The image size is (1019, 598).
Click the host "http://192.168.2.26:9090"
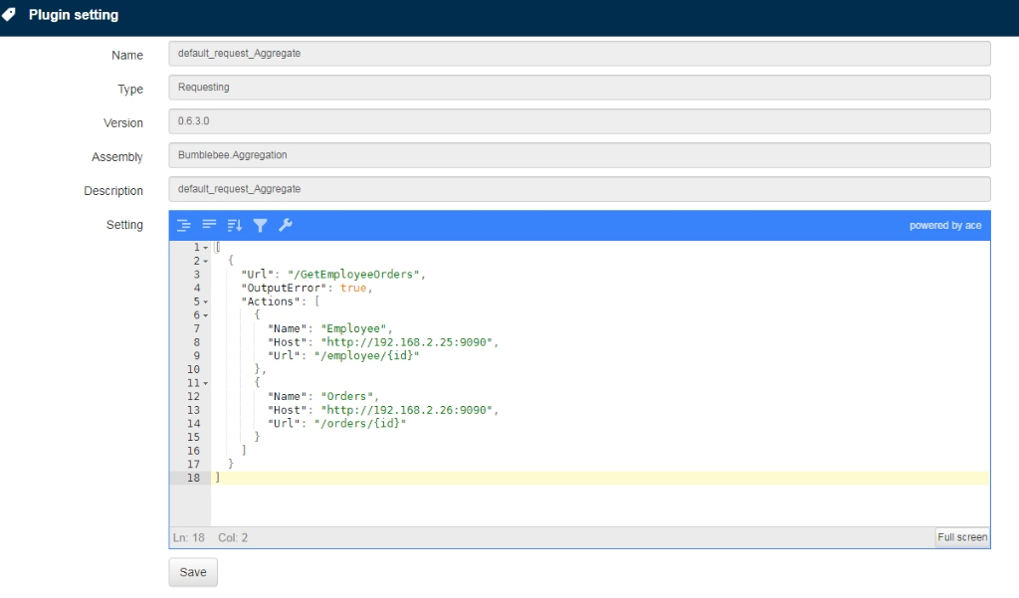[407, 410]
